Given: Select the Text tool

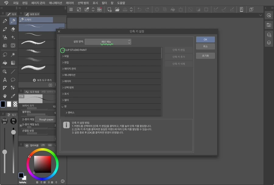Looking at the screenshot, I should (5, 80).
